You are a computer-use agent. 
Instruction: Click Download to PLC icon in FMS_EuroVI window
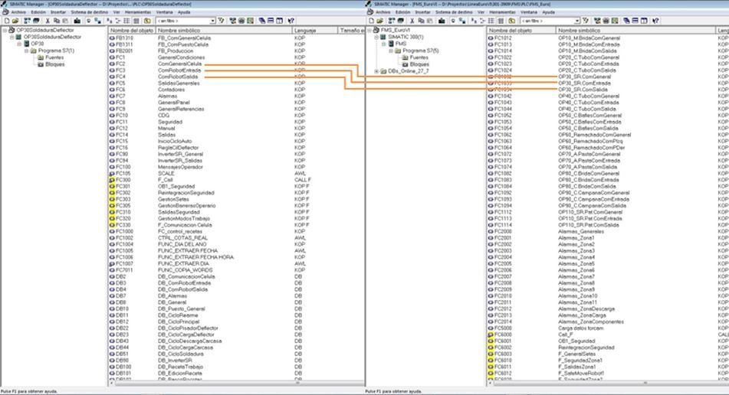(442, 21)
